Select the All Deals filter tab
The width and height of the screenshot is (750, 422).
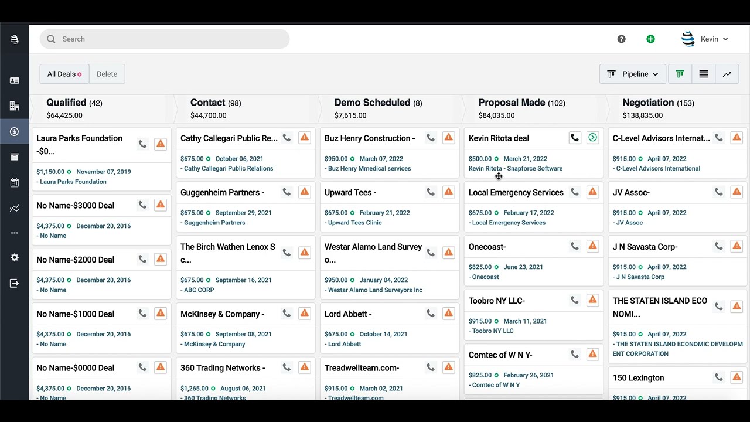[x=64, y=74]
